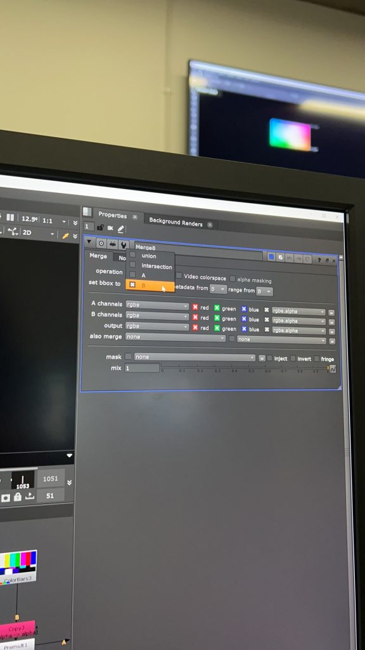Open the range from B dropdown
This screenshot has width=365, height=650.
(264, 291)
